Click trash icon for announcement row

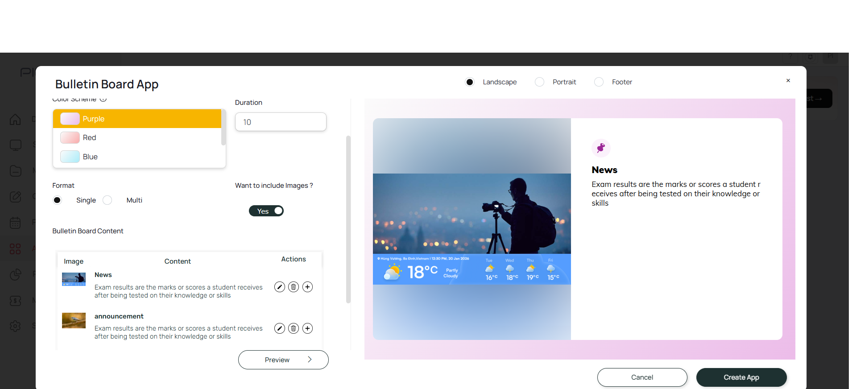pyautogui.click(x=294, y=328)
